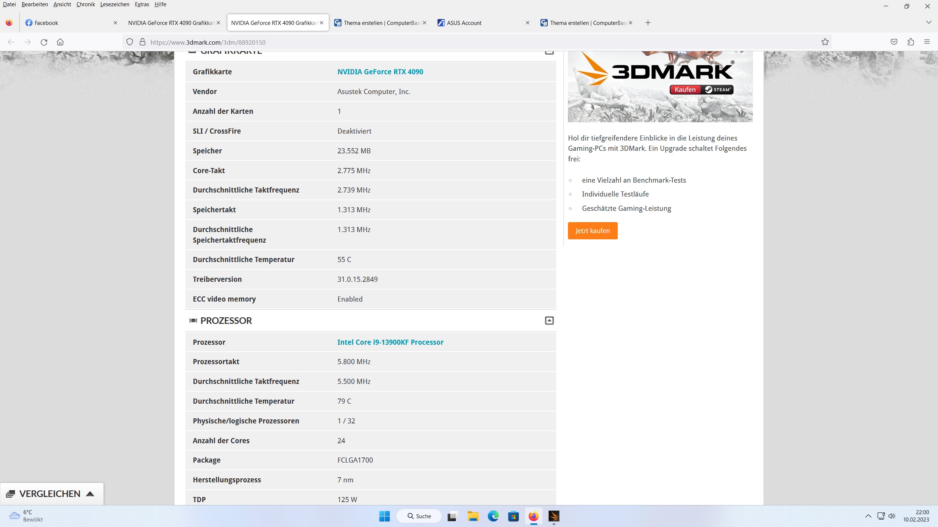938x527 pixels.
Task: Open the list all tabs dropdown
Action: click(x=928, y=23)
